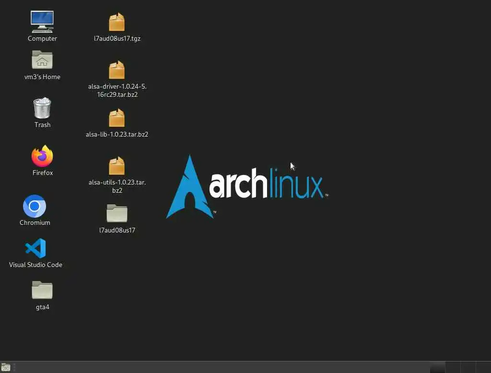
Task: Select the alsa-utils-1.0.23.tar.bz2 archive icon
Action: (x=117, y=166)
